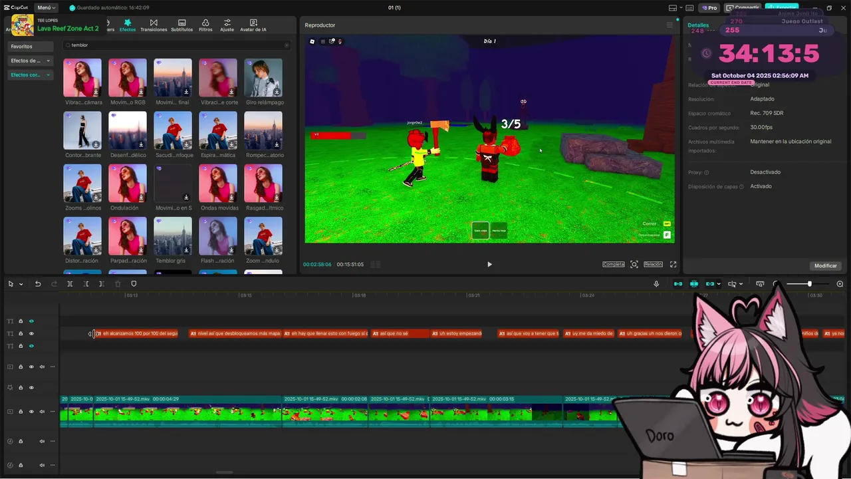This screenshot has height=479, width=851.
Task: Switch to the Avatar de IA tab
Action: pyautogui.click(x=253, y=25)
